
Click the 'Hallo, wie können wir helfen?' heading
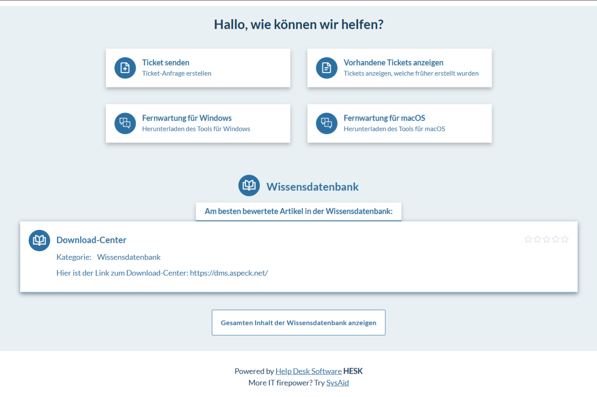(298, 24)
